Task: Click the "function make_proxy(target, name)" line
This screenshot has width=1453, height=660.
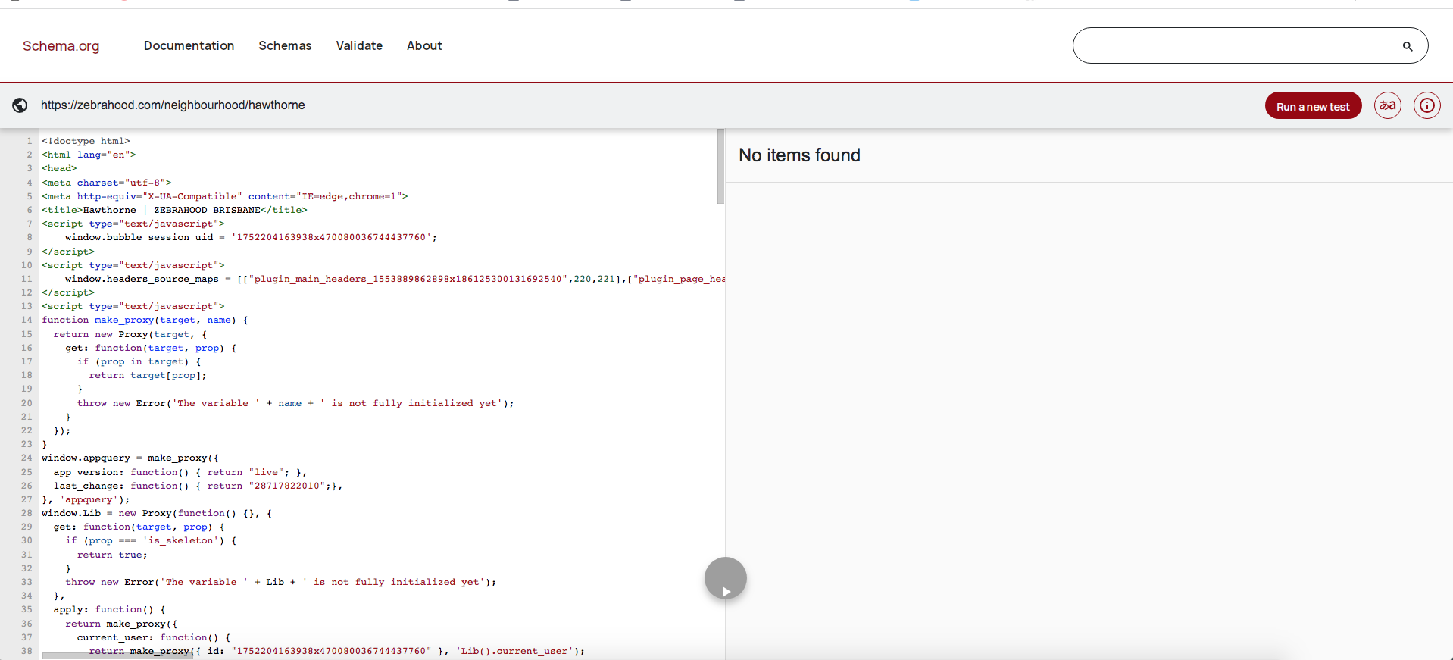Action: (145, 320)
